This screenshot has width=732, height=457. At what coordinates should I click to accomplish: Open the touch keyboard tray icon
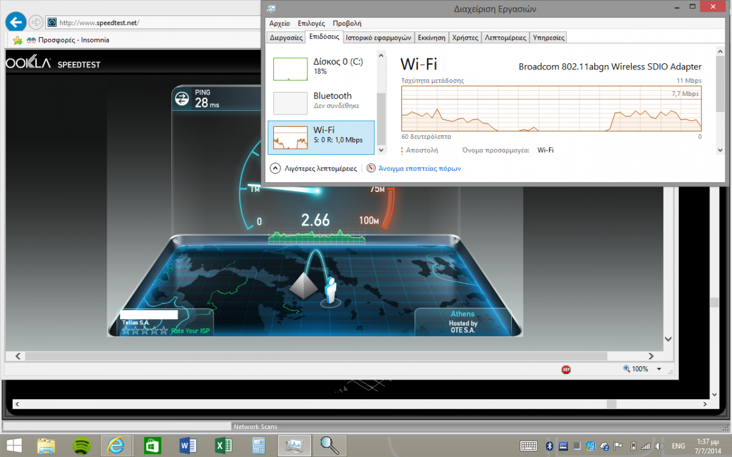click(529, 445)
